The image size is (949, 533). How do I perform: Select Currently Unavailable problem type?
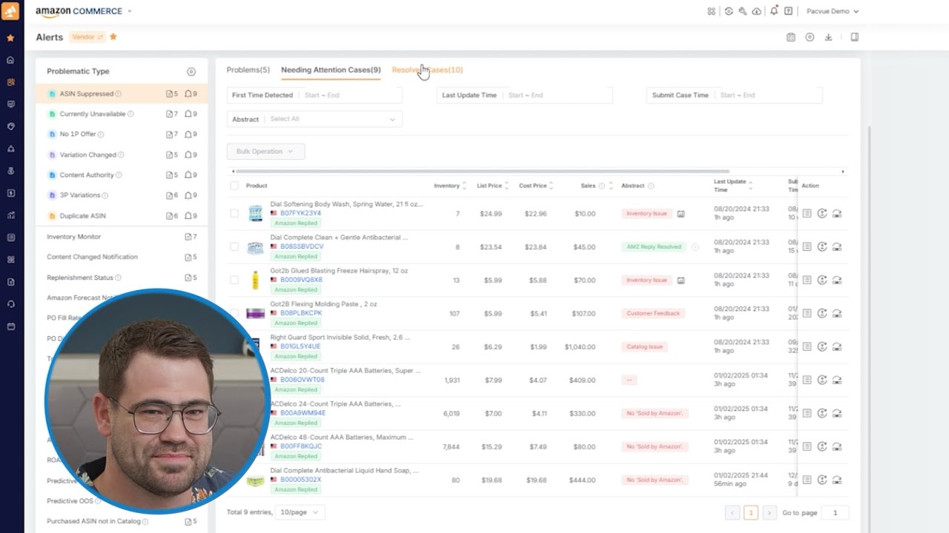(122, 114)
